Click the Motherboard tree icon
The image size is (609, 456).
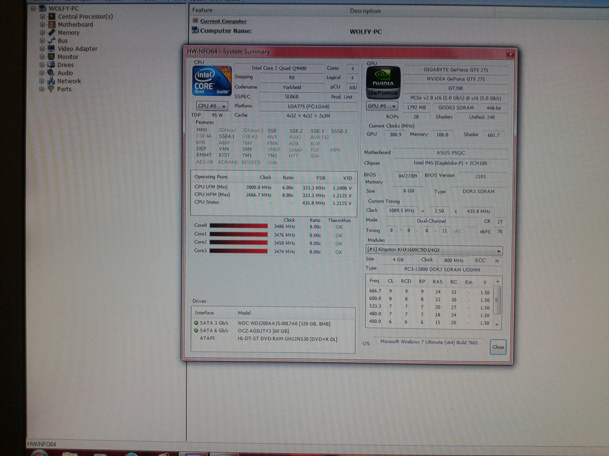(52, 25)
